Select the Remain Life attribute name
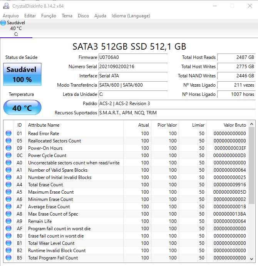Image resolution: width=258 pixels, height=266 pixels. click(x=40, y=221)
